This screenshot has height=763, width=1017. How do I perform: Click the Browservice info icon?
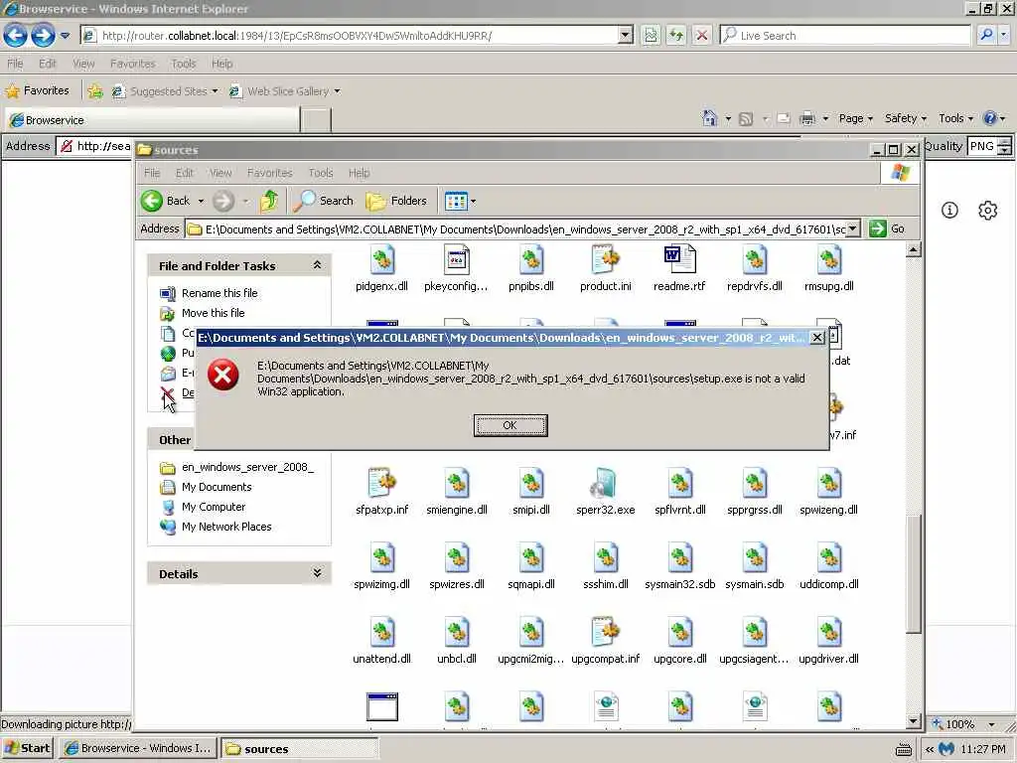[x=949, y=211]
